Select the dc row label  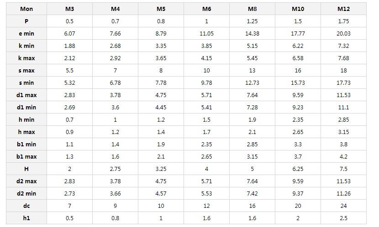[26, 206]
